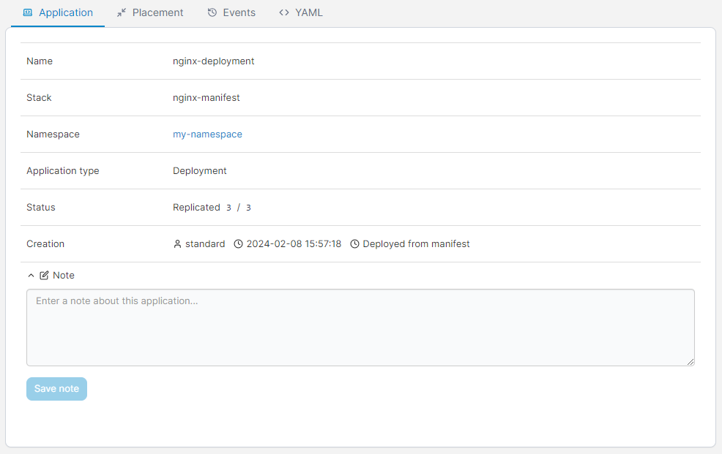Click the Replicated 3 / 3 status
The image size is (722, 454).
click(212, 208)
